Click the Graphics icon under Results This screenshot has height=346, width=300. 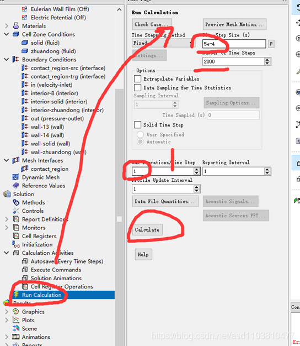click(15, 312)
